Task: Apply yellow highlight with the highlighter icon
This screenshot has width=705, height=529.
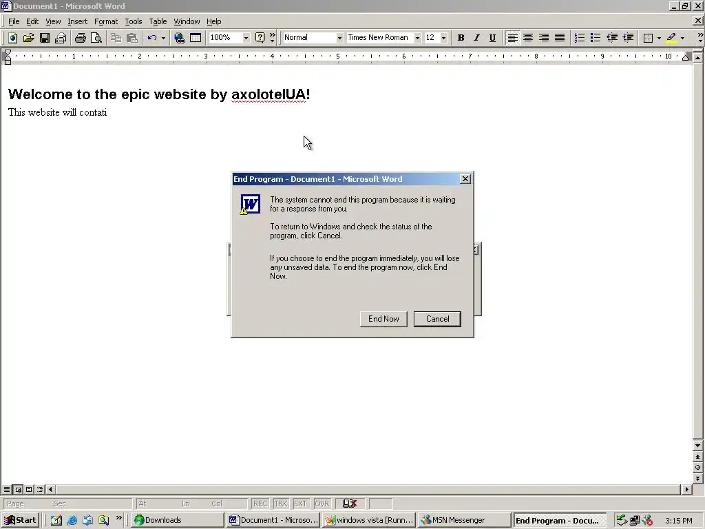Action: pyautogui.click(x=671, y=38)
